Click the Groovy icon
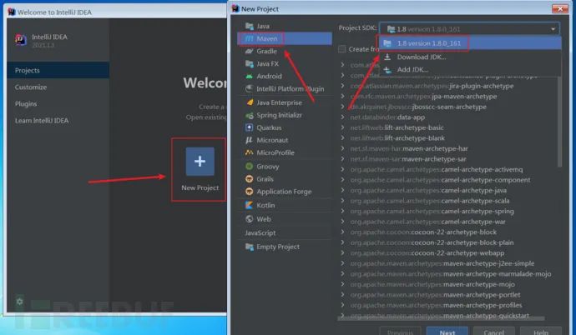 tap(250, 167)
